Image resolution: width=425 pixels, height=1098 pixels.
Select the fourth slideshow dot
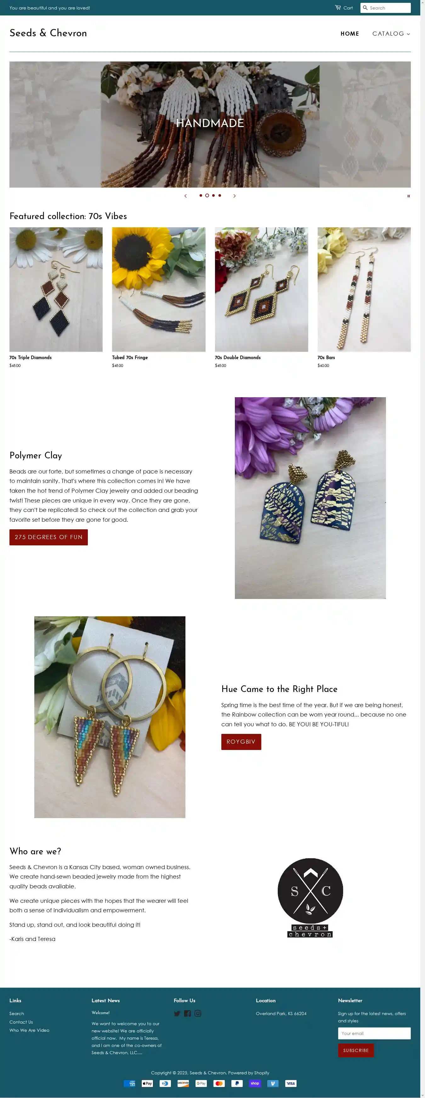(x=220, y=195)
